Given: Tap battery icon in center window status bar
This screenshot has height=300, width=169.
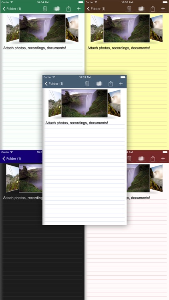Looking at the screenshot, I should click(123, 77).
